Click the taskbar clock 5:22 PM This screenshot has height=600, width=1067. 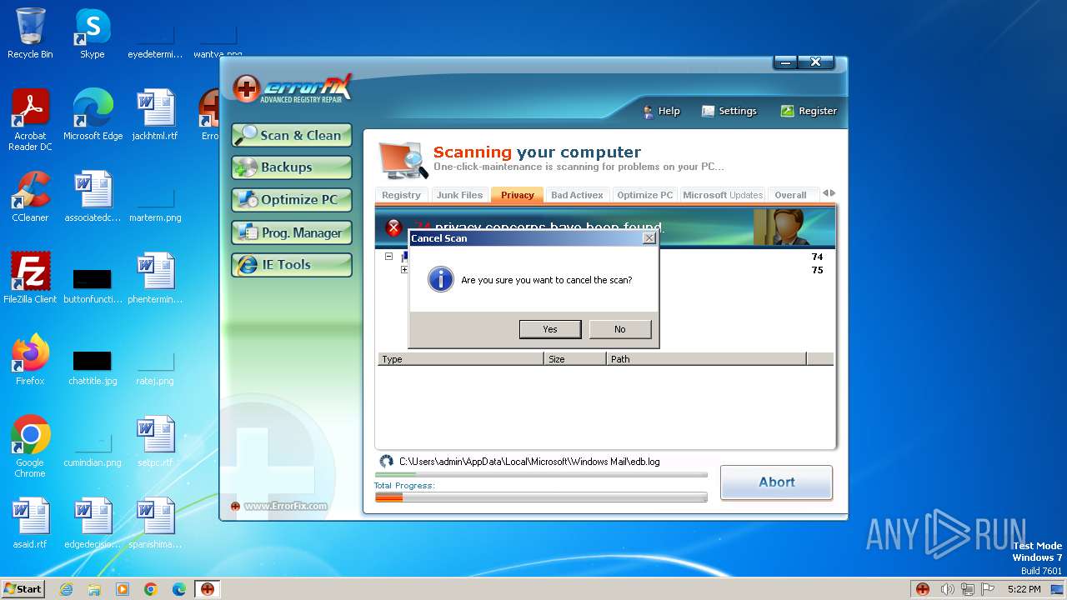(1024, 589)
